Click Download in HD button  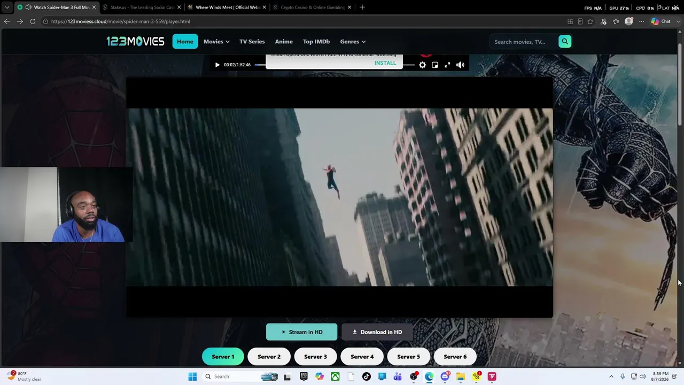point(377,332)
